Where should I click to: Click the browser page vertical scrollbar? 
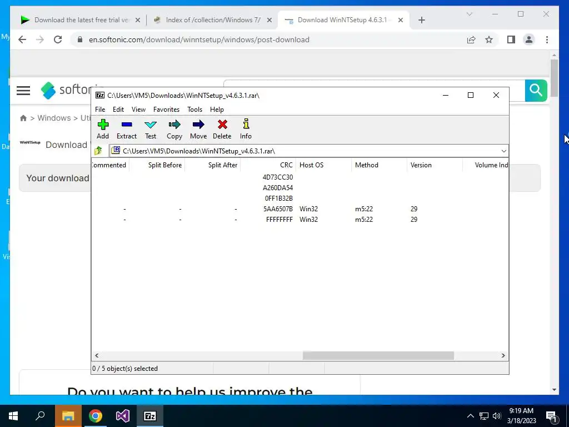click(554, 78)
